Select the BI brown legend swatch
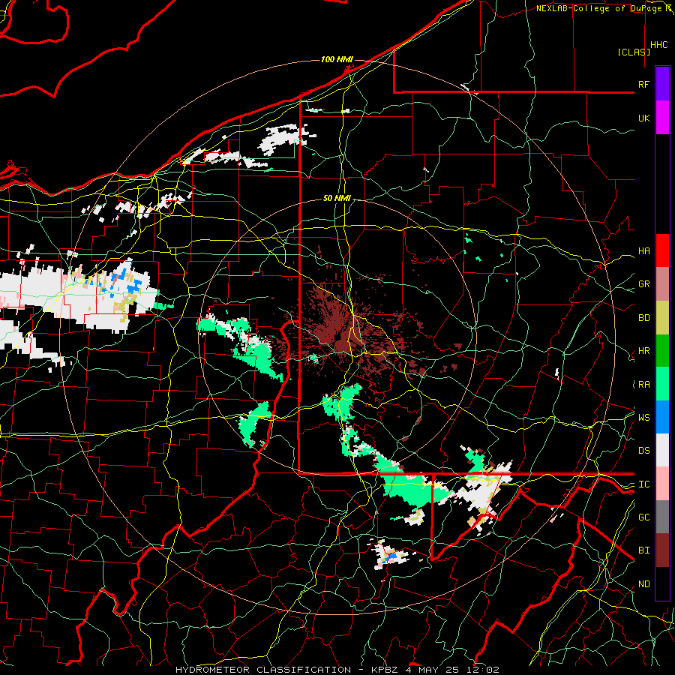Screen dimensions: 675x675 click(662, 550)
